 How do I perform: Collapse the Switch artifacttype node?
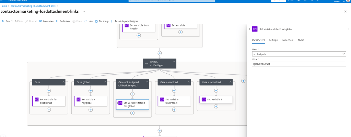(x=174, y=61)
